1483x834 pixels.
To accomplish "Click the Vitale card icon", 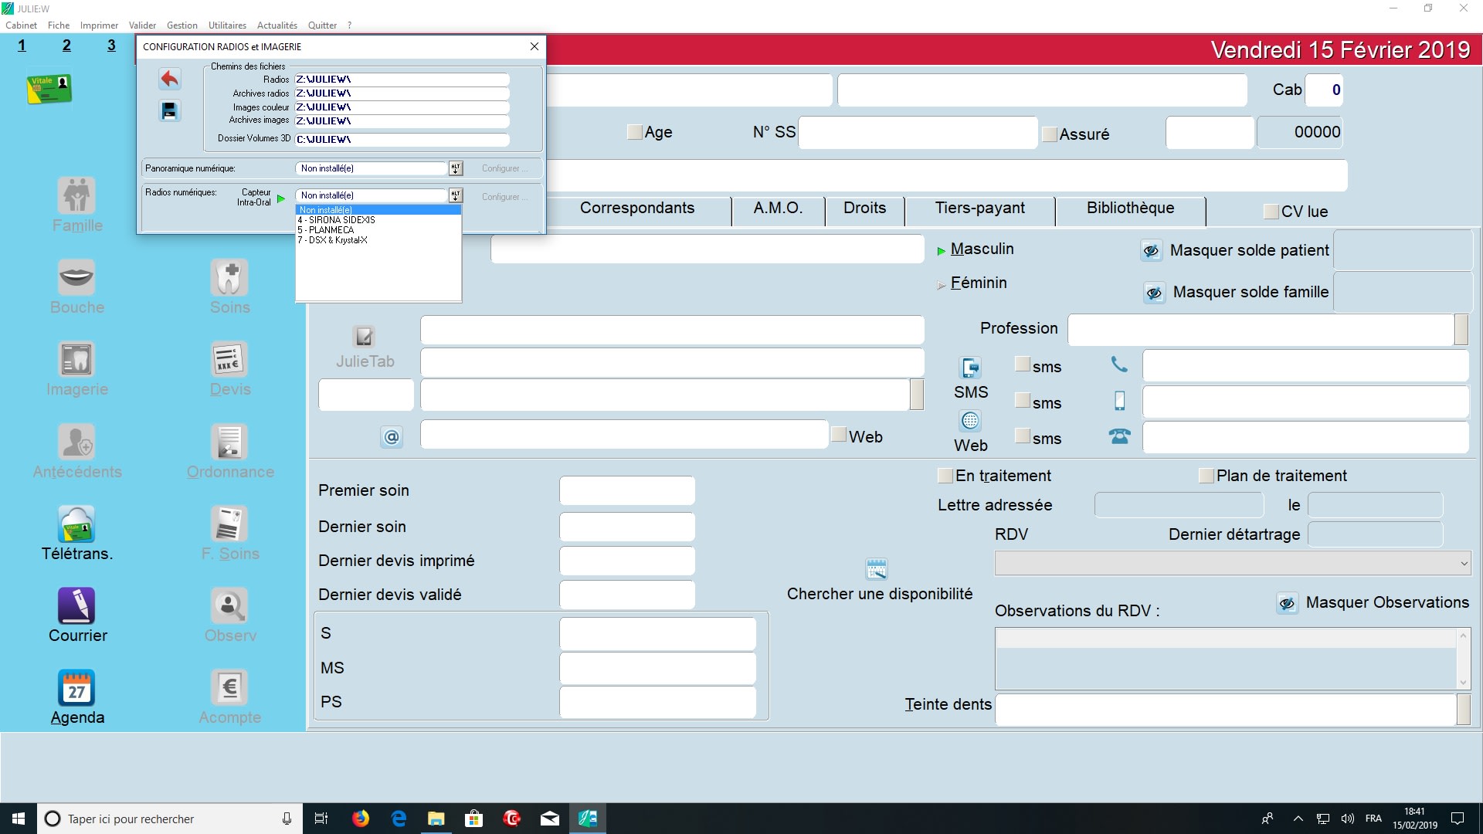I will (49, 89).
